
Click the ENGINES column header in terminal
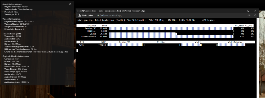click(92, 25)
